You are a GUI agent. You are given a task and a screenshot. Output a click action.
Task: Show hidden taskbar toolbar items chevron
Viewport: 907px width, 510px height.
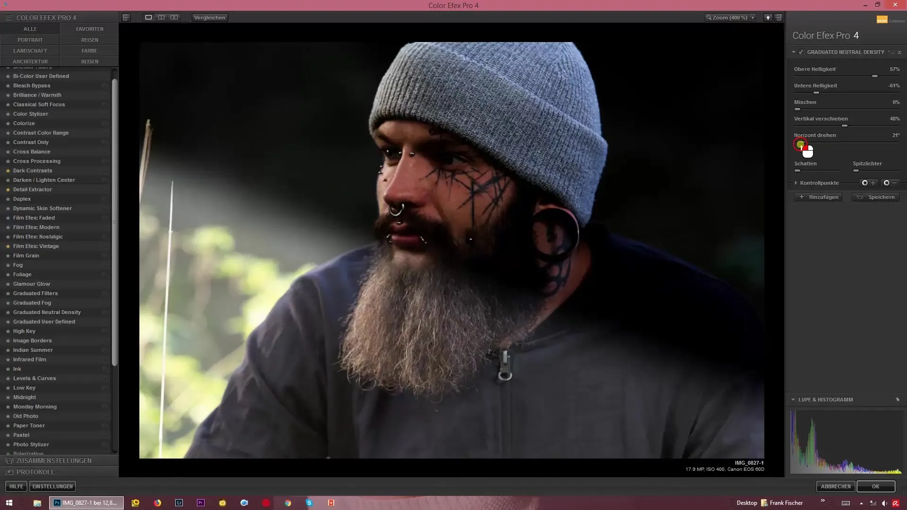[x=822, y=501]
